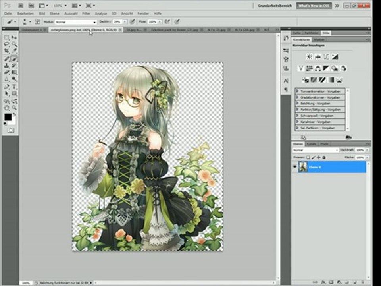This screenshot has height=286, width=381.
Task: Reset default foreground and background colors
Action: (x=5, y=124)
